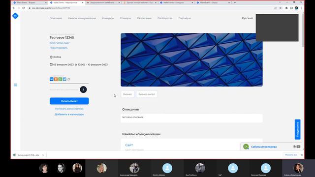The image size is (315, 177).
Task: Click the participants count badge 2
Action: click(x=83, y=89)
